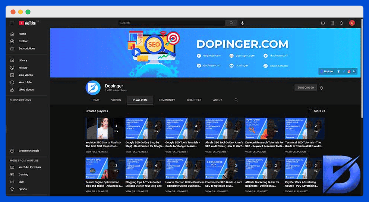Image resolution: width=369 pixels, height=202 pixels.
Task: Open How to Start an Online Business thumbnail
Action: pos(185,168)
